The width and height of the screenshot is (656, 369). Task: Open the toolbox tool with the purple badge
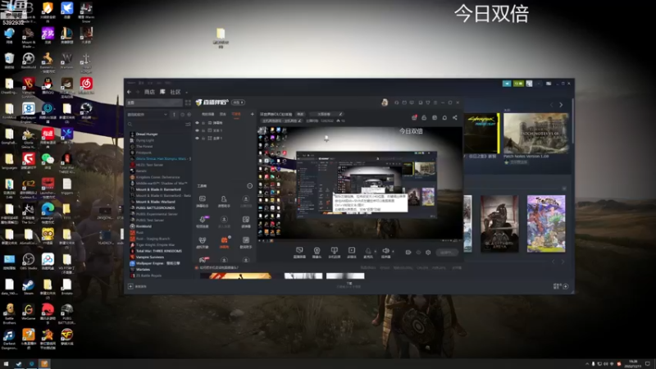point(203,221)
